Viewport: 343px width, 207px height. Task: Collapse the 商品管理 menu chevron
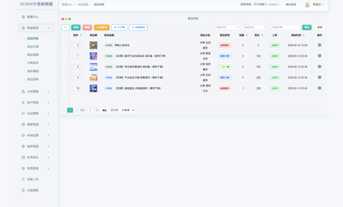48,28
